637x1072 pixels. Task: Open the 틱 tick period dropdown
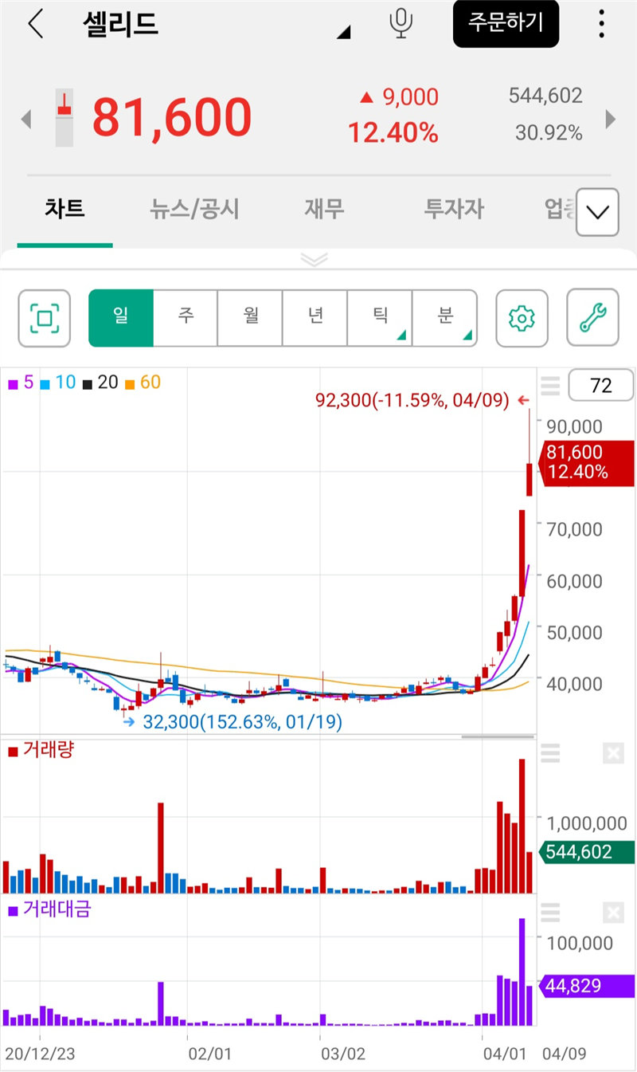(x=380, y=318)
